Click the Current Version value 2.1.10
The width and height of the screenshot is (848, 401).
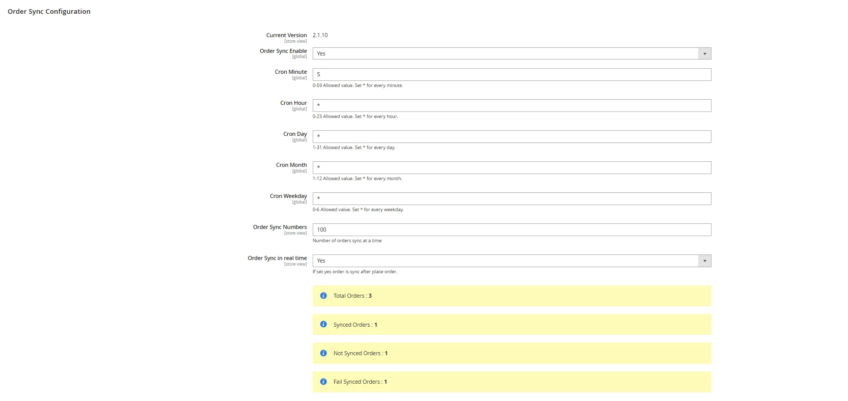[x=320, y=35]
